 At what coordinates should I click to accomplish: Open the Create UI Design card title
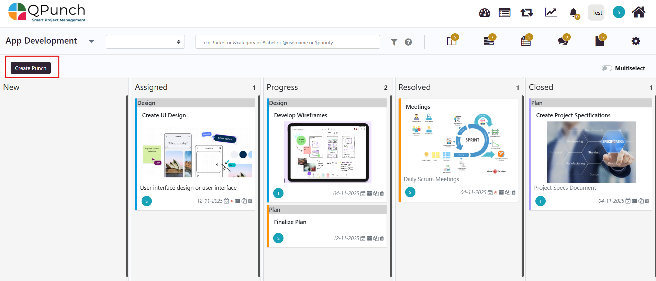[164, 115]
